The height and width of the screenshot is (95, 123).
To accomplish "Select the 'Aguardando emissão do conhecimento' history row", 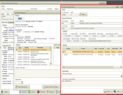I will [x=33, y=50].
